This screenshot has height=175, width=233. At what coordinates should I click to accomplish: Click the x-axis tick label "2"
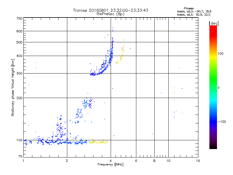pyautogui.click(x=67, y=161)
